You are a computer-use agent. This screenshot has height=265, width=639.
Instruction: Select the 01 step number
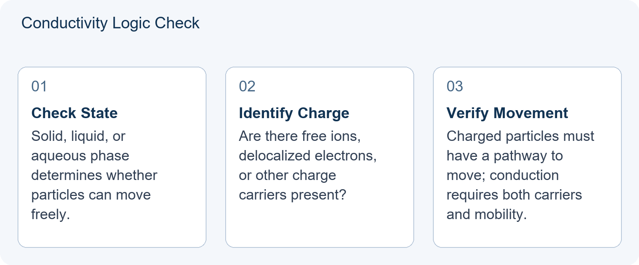coord(39,86)
